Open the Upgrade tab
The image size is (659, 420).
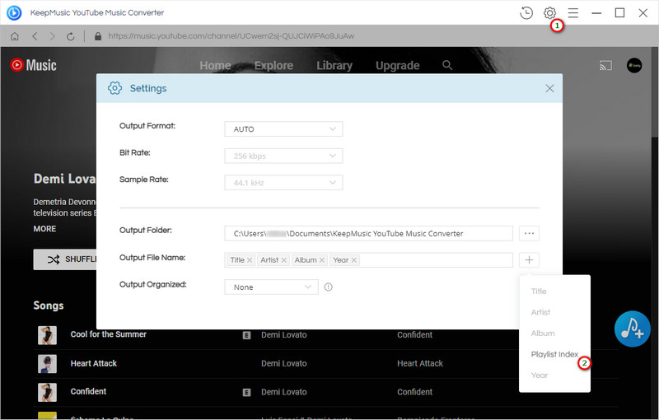point(398,66)
